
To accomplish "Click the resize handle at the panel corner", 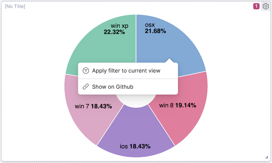I will click(267, 157).
